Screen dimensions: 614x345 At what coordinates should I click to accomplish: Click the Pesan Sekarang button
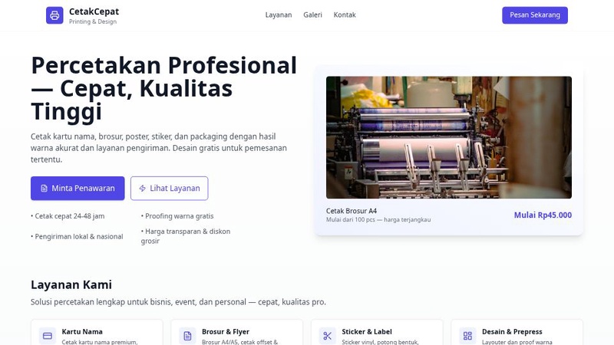pyautogui.click(x=535, y=15)
